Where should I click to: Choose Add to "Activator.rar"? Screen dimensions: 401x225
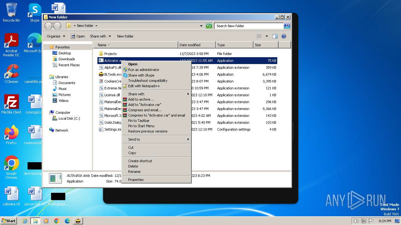click(156, 105)
